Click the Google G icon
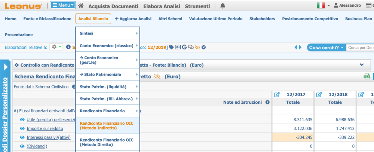Screen dimensions: 374x152 point(184,47)
